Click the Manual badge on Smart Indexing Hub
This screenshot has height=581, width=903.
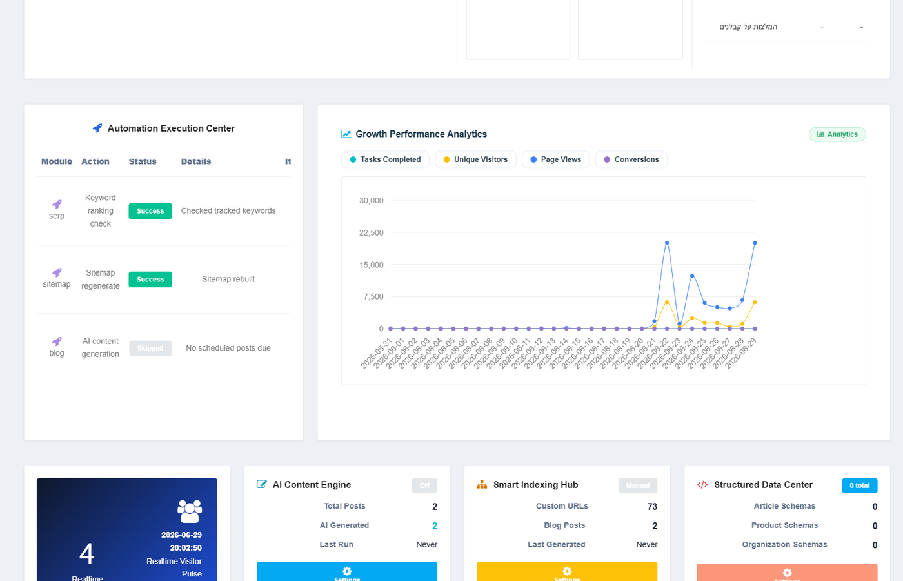[x=638, y=485]
